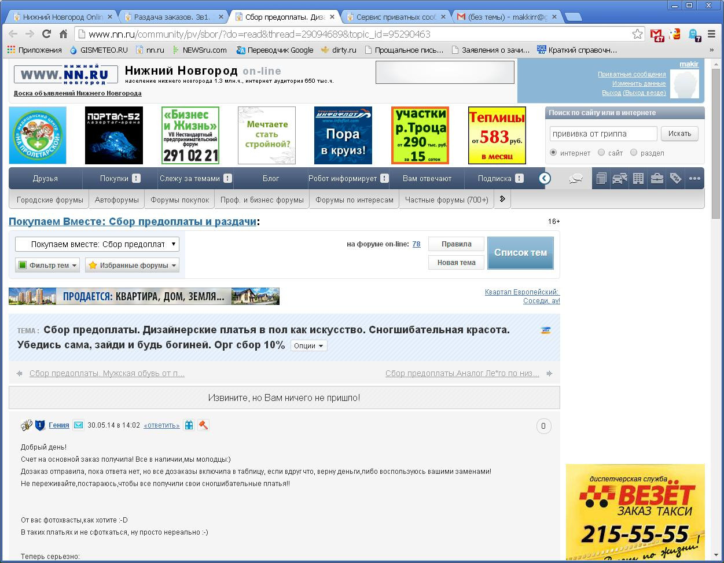Click the percent discount tag icon
Viewport: 724px width, 563px height.
[675, 179]
